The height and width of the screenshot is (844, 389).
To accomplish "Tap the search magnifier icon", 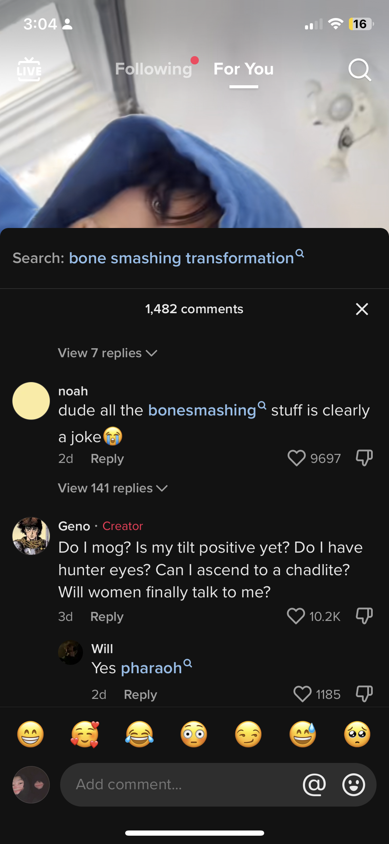I will point(360,70).
